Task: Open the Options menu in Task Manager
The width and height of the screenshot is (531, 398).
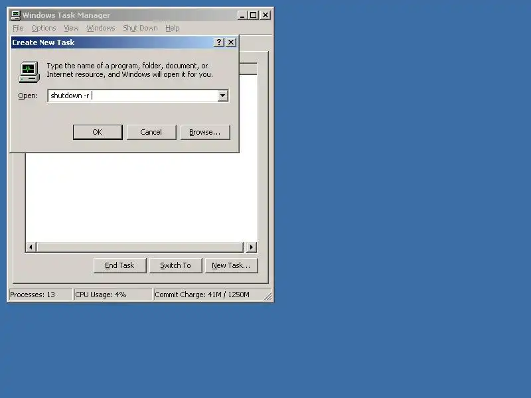Action: 44,28
